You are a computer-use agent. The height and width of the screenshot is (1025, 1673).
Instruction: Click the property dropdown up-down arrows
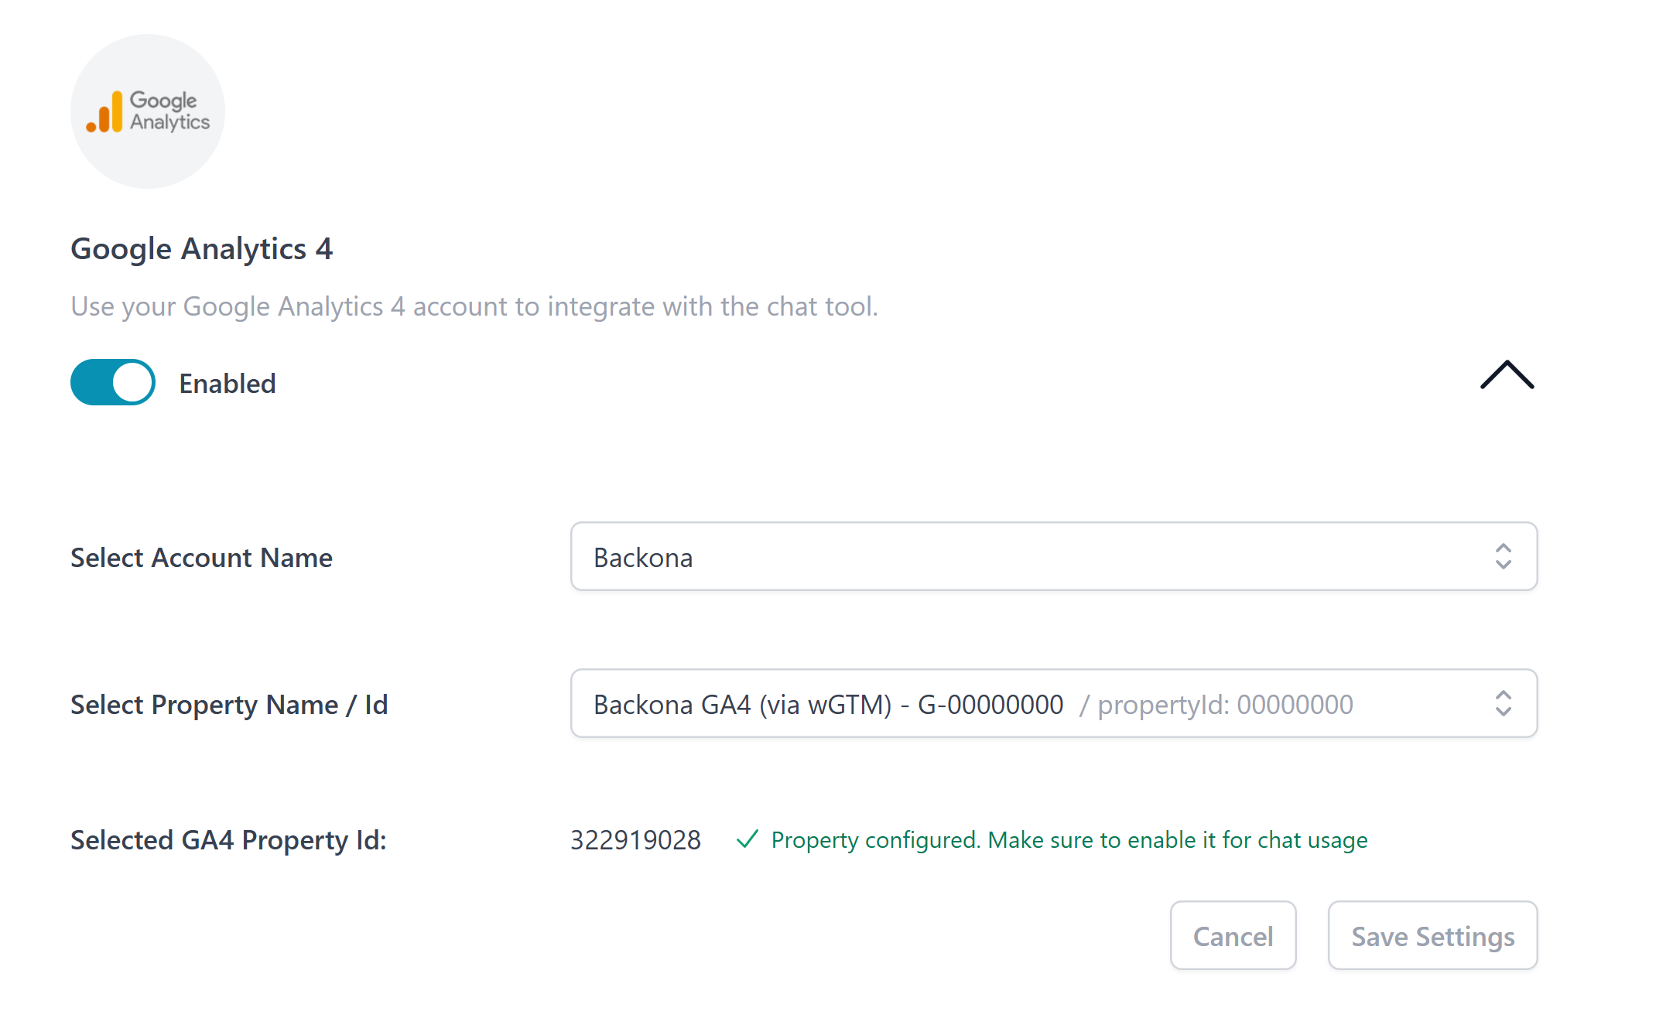coord(1503,703)
